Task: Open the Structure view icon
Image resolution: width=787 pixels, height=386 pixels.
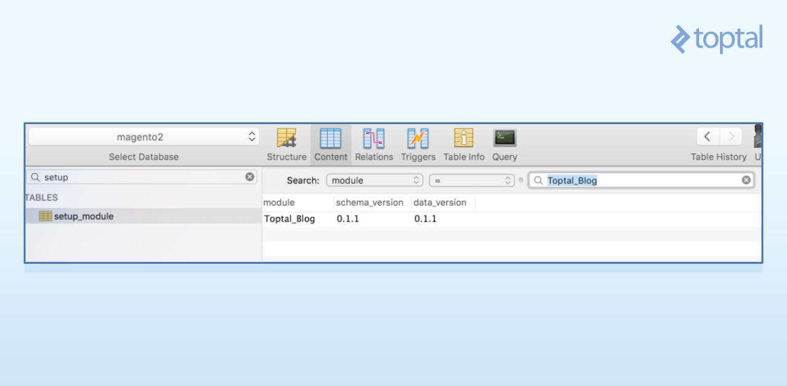Action: (x=286, y=138)
